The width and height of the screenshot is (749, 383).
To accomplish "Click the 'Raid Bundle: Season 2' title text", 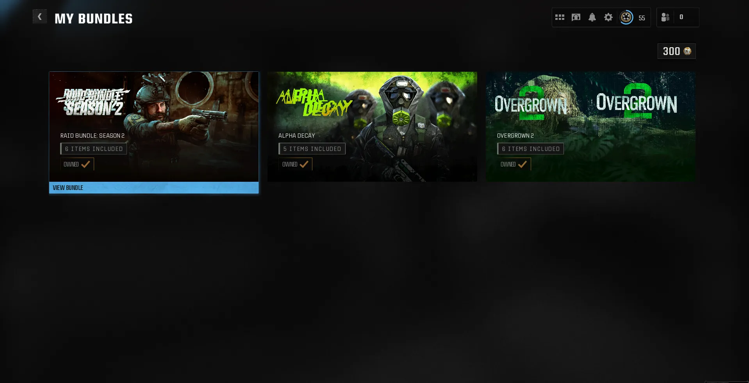I will [x=92, y=136].
